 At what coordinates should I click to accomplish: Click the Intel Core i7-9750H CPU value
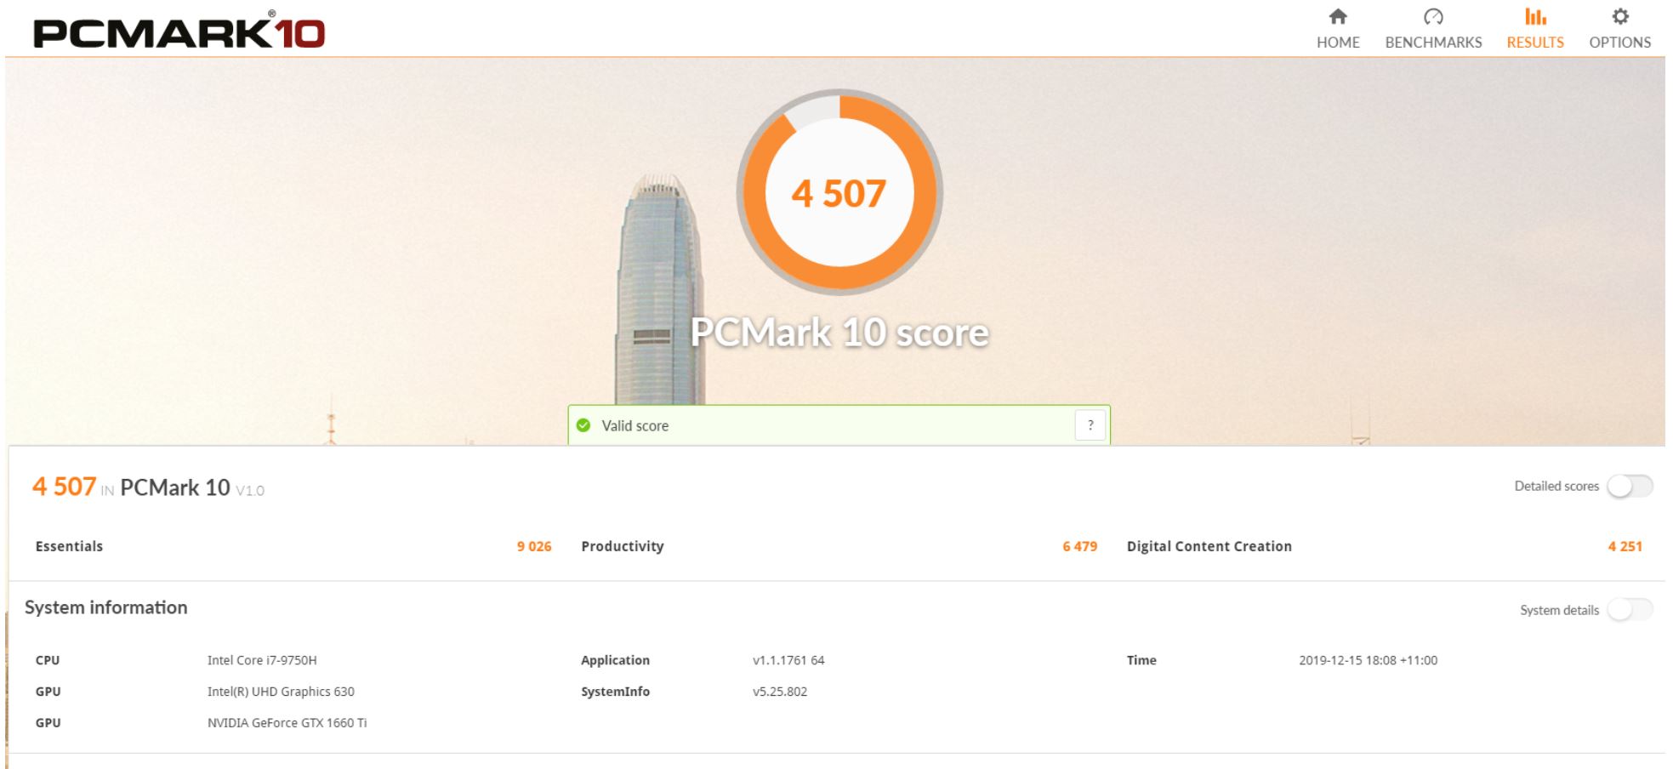coord(262,660)
